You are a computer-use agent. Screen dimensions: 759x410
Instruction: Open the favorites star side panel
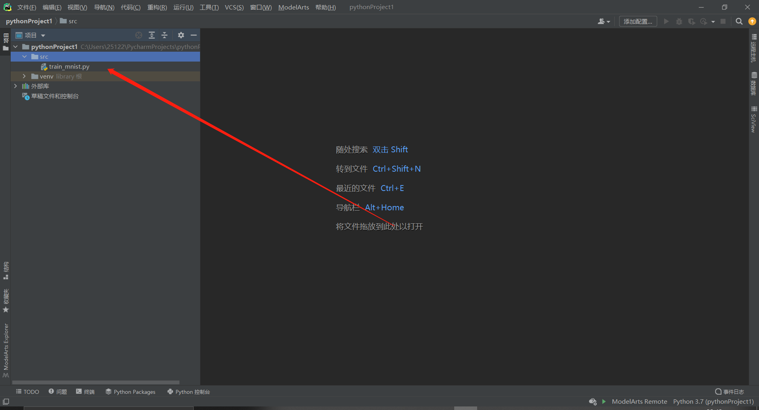point(6,301)
